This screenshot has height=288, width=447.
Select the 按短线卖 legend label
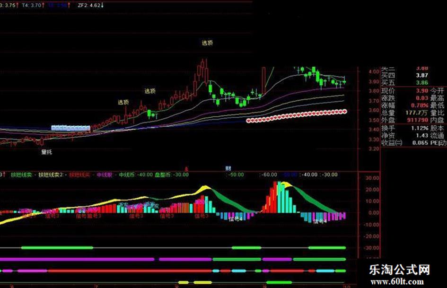[21, 175]
